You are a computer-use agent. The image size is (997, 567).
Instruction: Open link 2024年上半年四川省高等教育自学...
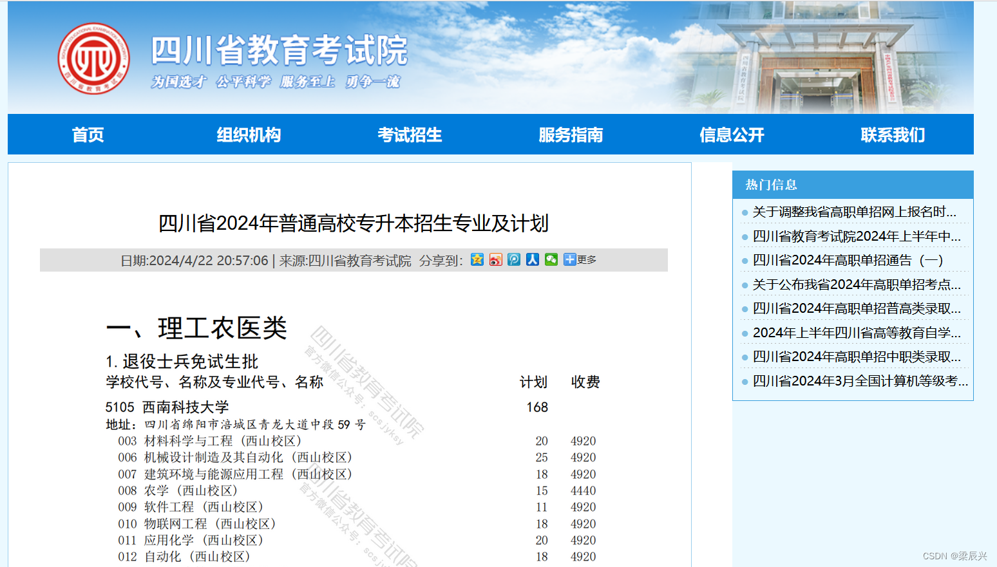tap(857, 333)
